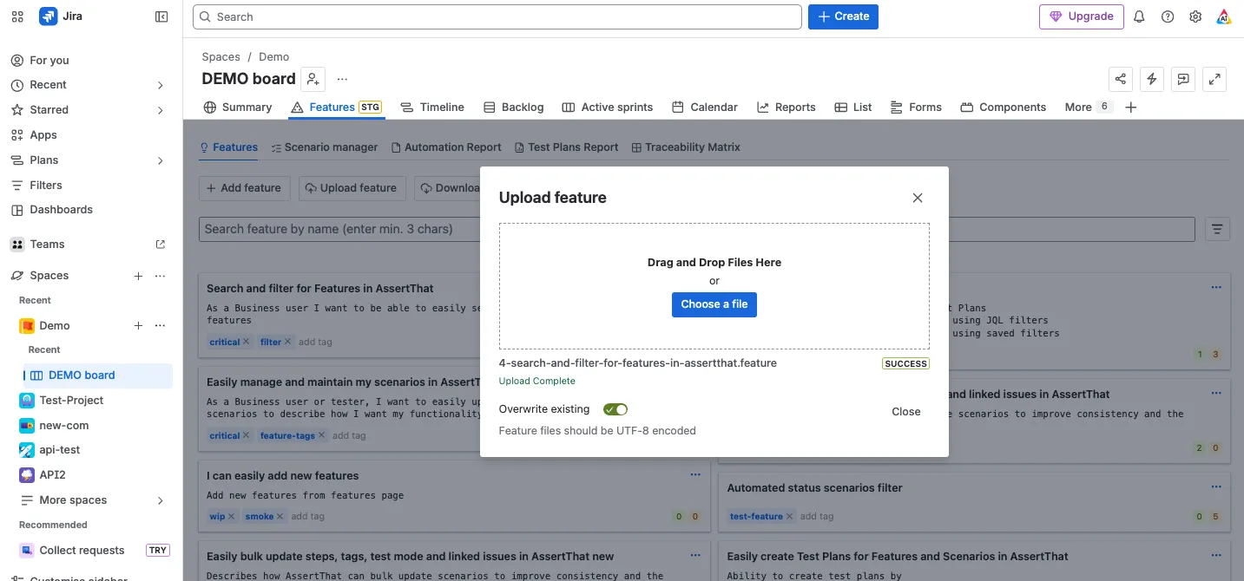Switch to the Backlog tab
Viewport: 1244px width, 581px height.
[x=514, y=108]
